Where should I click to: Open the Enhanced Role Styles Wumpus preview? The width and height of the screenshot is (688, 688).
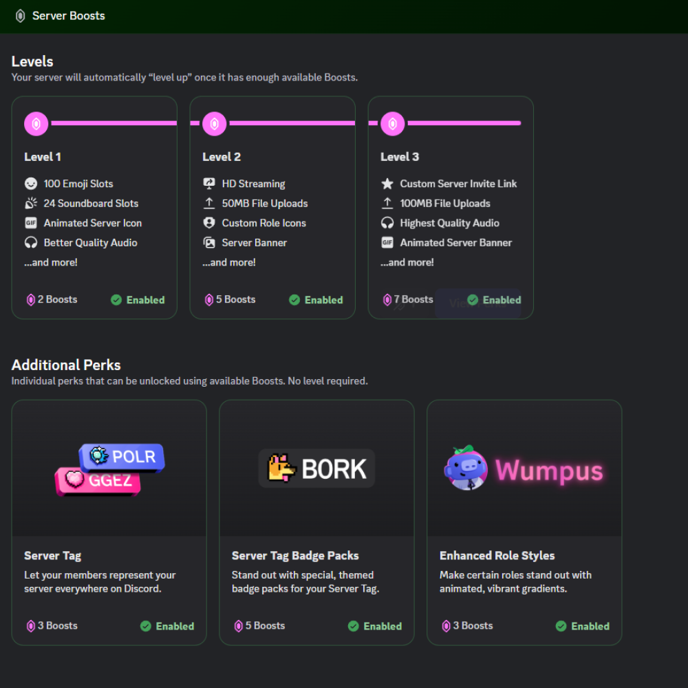[524, 469]
